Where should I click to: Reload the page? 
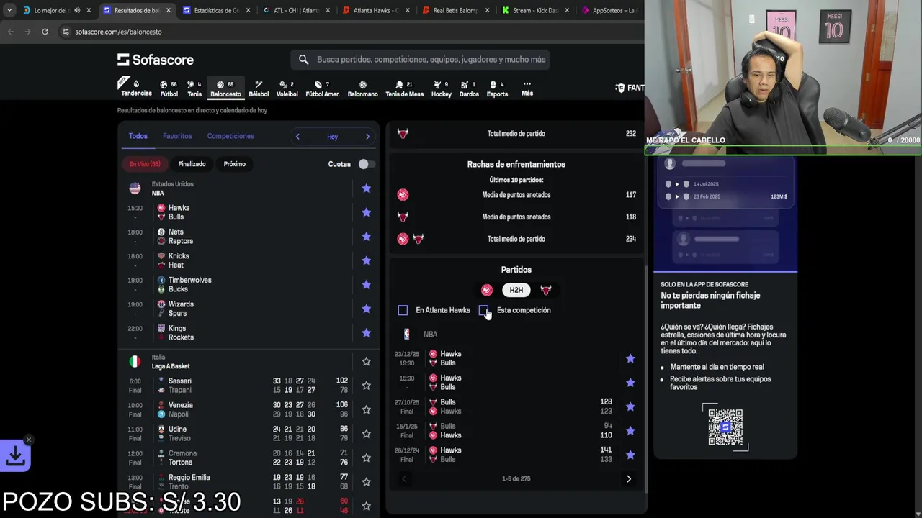45,32
